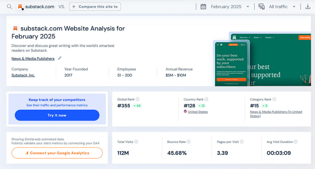Click Compare this site to button
The height and width of the screenshot is (169, 315).
(x=95, y=7)
